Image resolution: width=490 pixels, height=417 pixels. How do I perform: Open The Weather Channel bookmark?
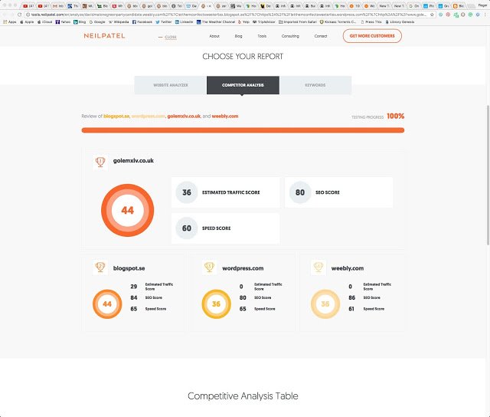[216, 22]
